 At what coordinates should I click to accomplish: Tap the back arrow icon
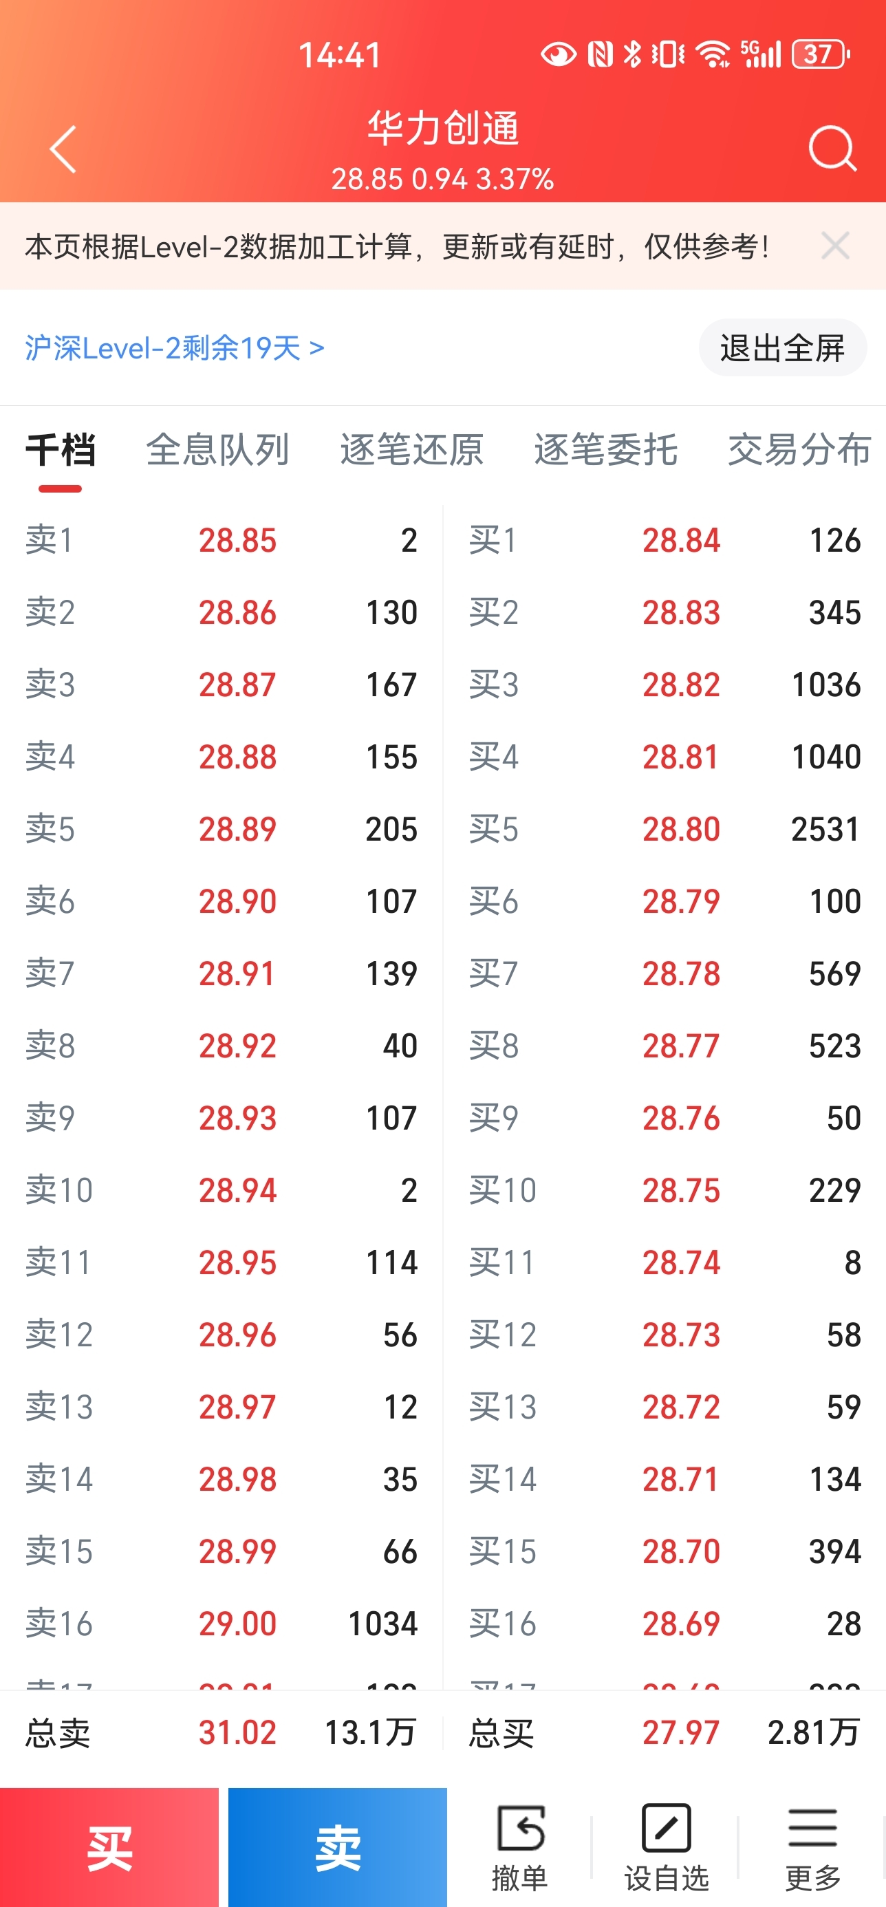(64, 149)
